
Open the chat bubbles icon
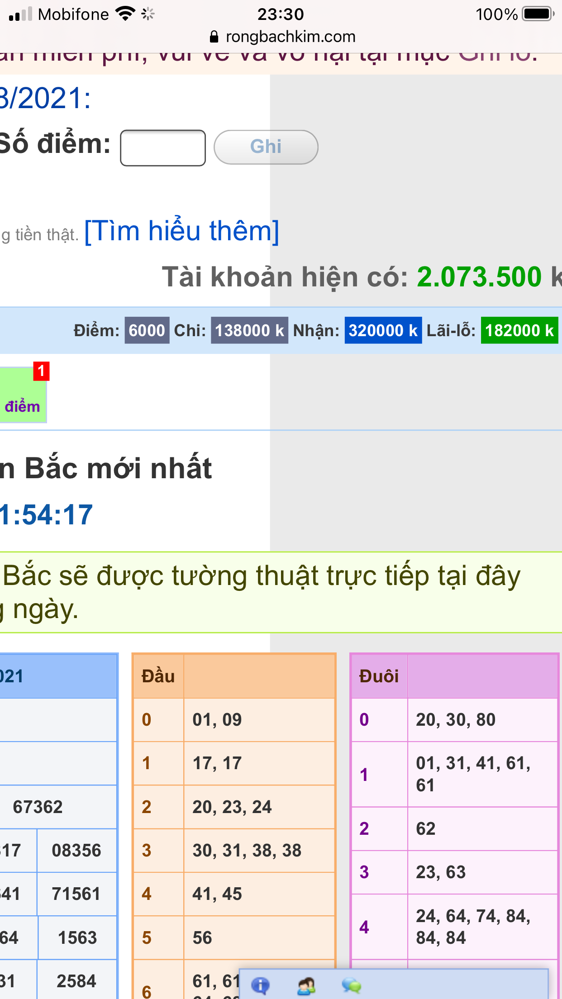(x=351, y=985)
